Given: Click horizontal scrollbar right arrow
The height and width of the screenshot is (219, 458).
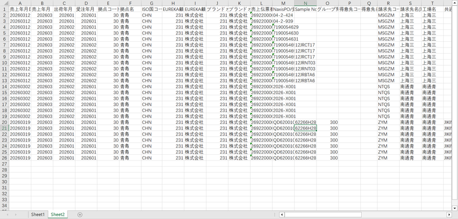Looking at the screenshot, I should 449,214.
